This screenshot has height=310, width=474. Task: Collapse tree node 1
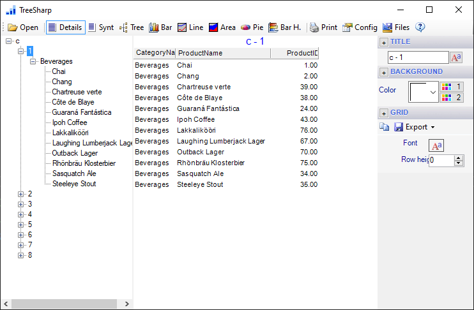(x=20, y=51)
